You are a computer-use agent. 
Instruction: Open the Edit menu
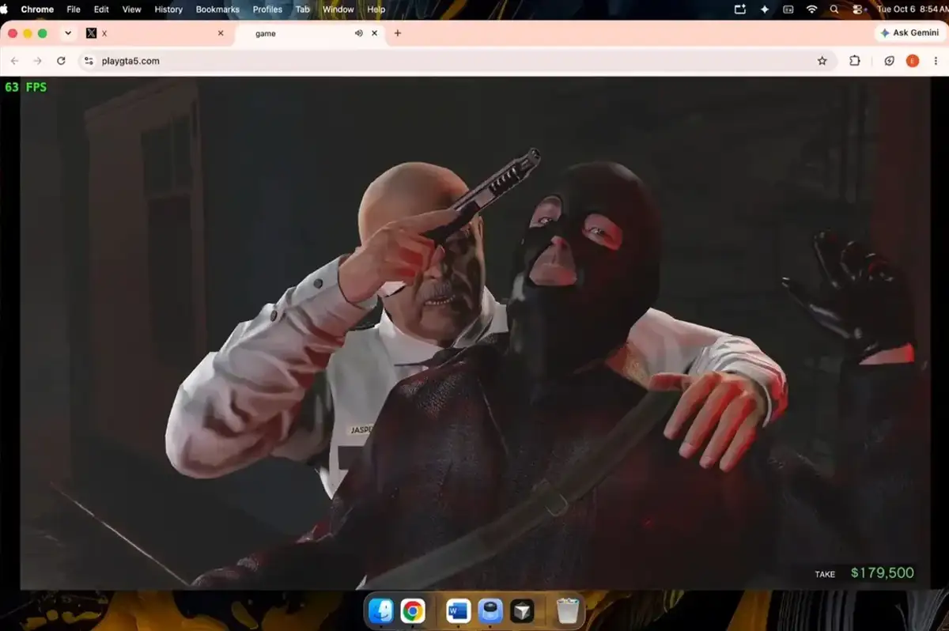point(101,9)
